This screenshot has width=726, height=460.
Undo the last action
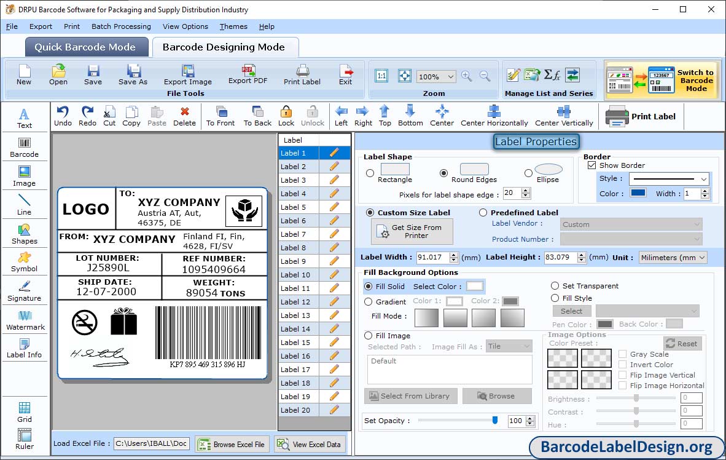coord(63,116)
